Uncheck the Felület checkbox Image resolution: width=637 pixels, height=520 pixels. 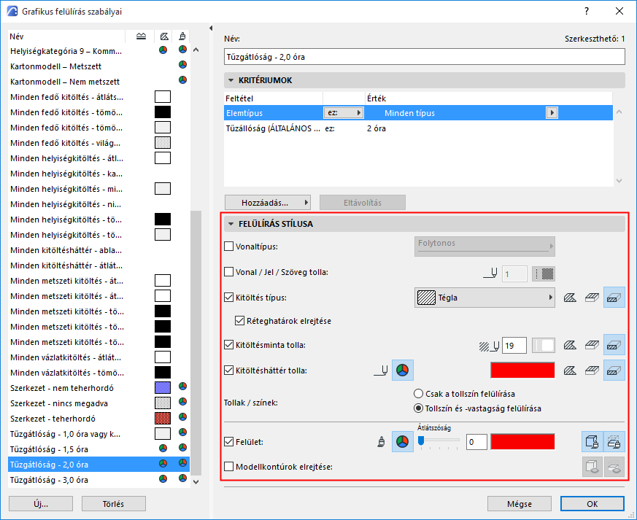tap(228, 442)
